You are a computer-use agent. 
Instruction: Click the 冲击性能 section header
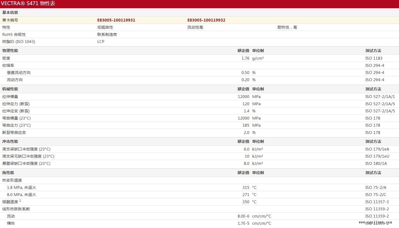tap(10, 142)
